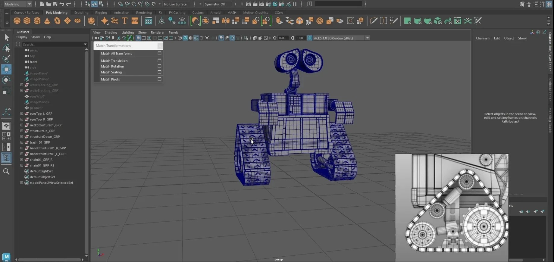This screenshot has width=554, height=262.
Task: Click the Undo arrow icon
Action: pos(62,4)
